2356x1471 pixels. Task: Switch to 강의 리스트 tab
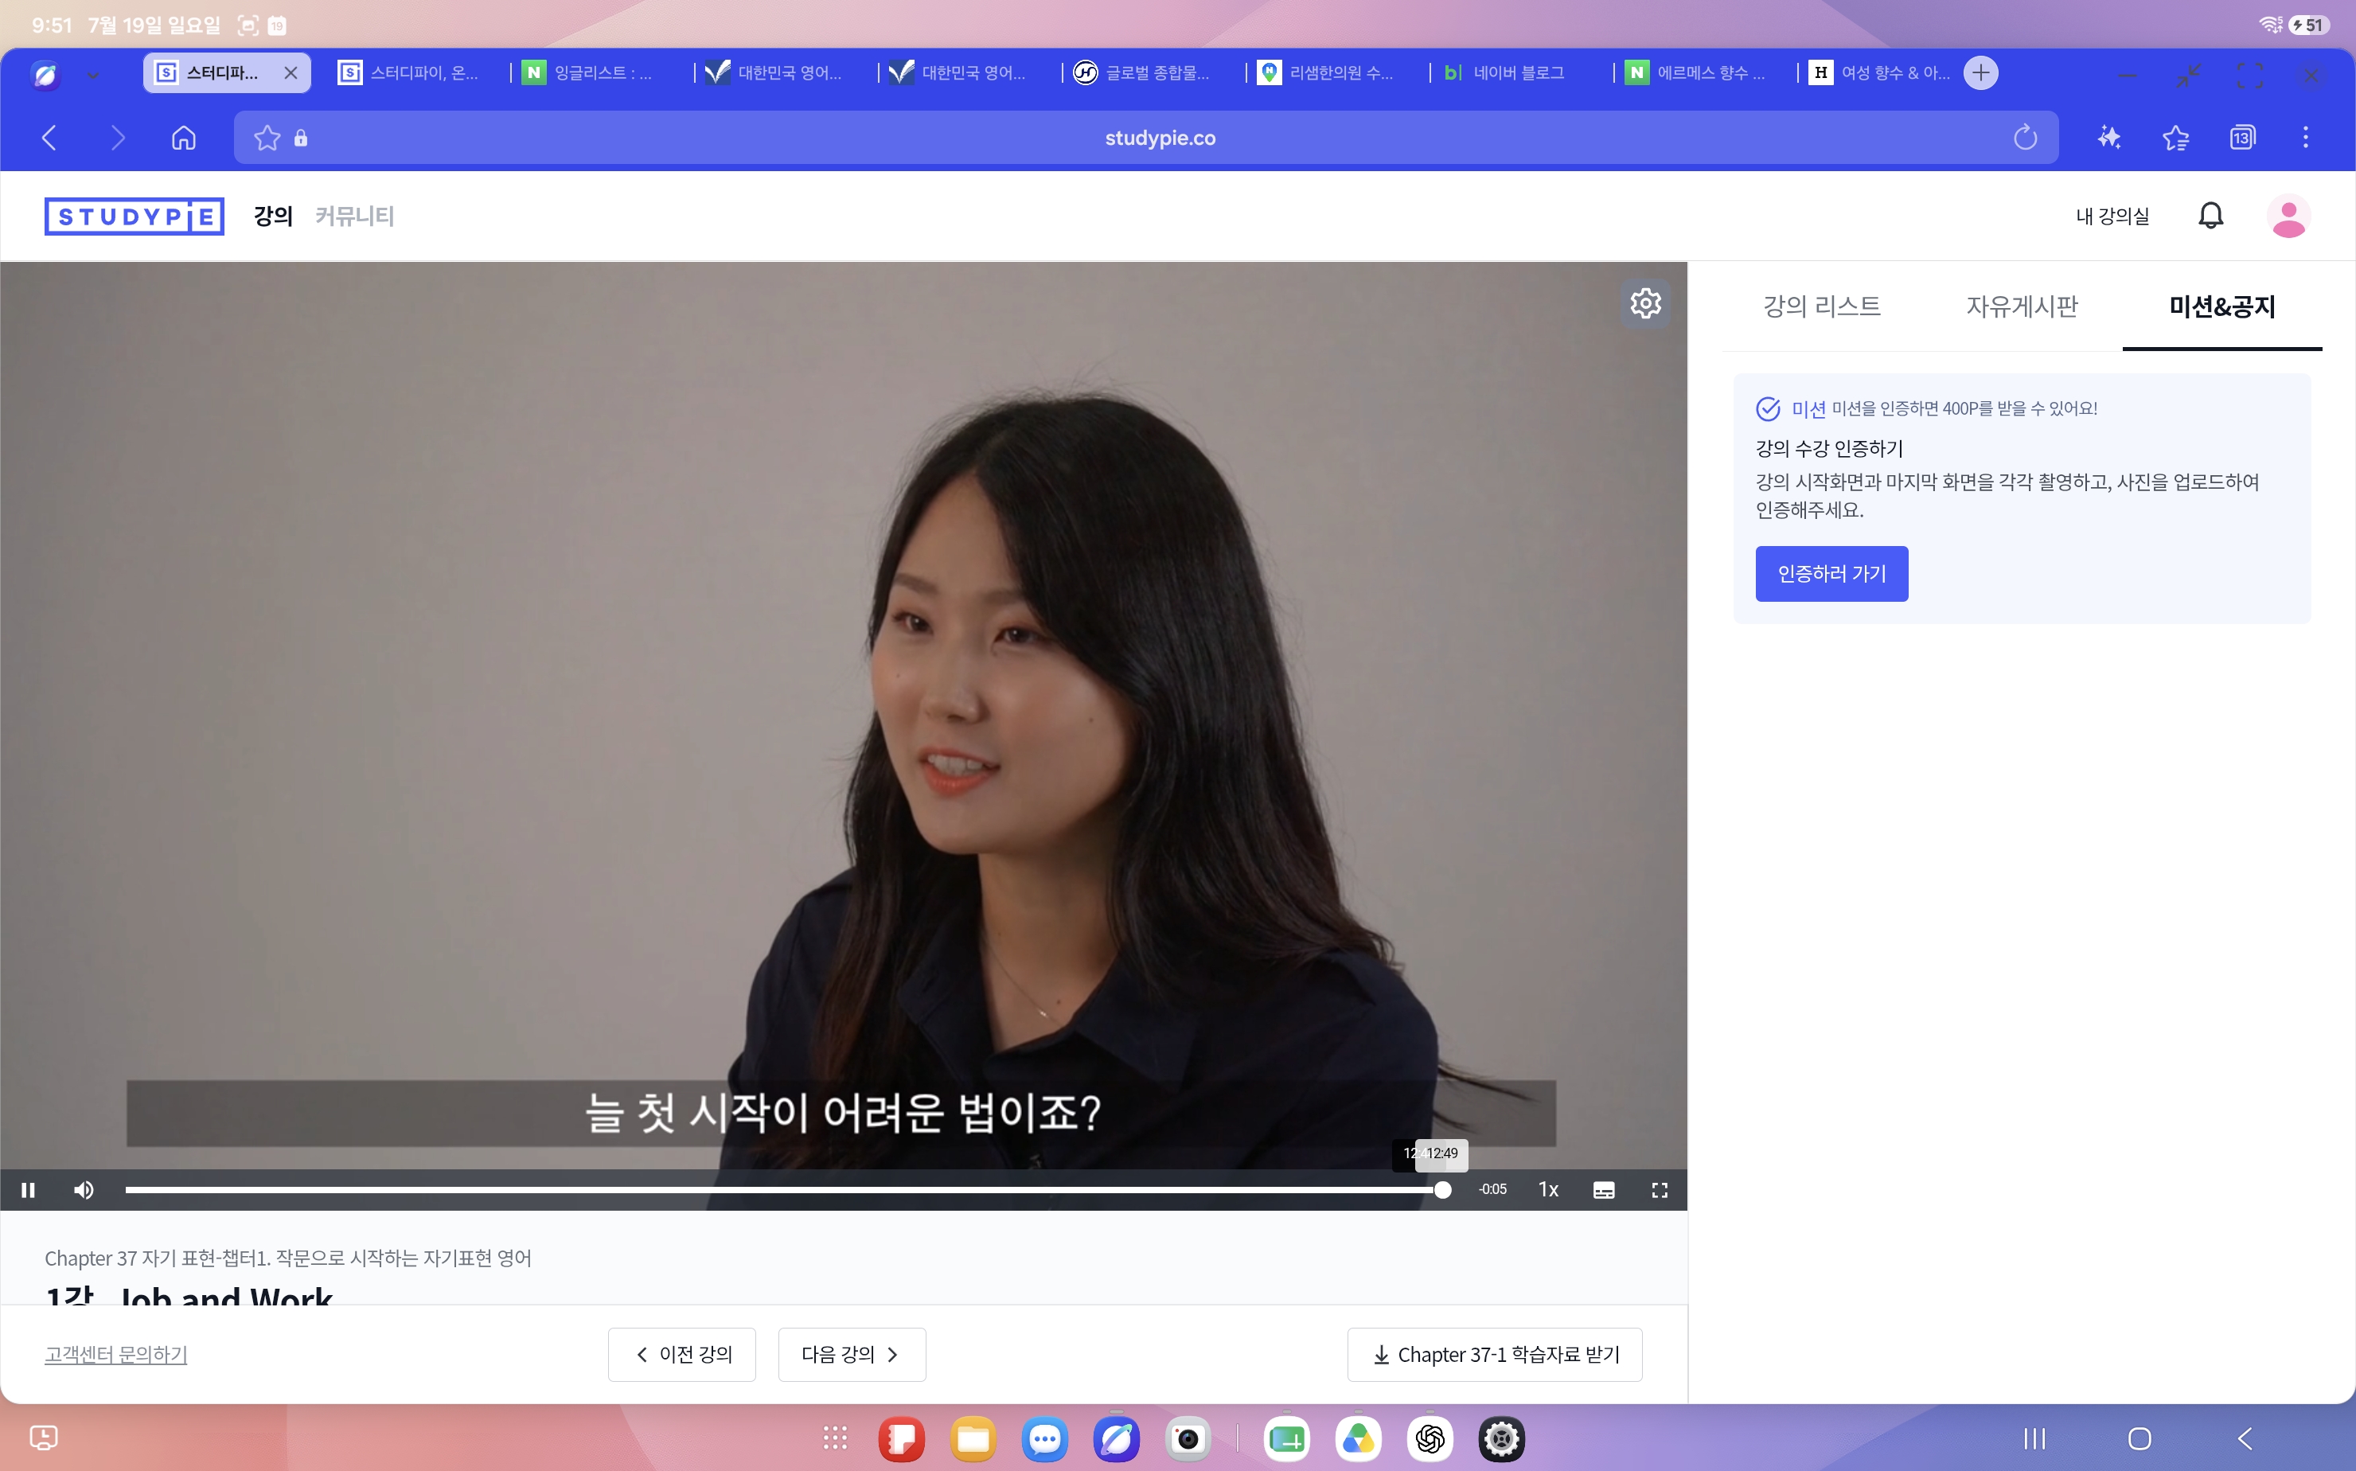tap(1822, 306)
